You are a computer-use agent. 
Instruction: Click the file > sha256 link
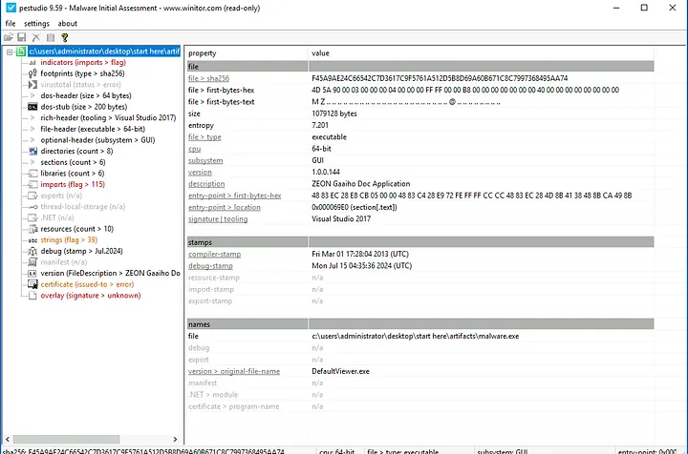pos(209,78)
